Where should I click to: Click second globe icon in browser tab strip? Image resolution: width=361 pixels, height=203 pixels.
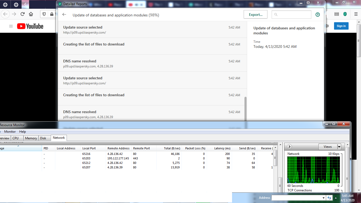(16, 4)
